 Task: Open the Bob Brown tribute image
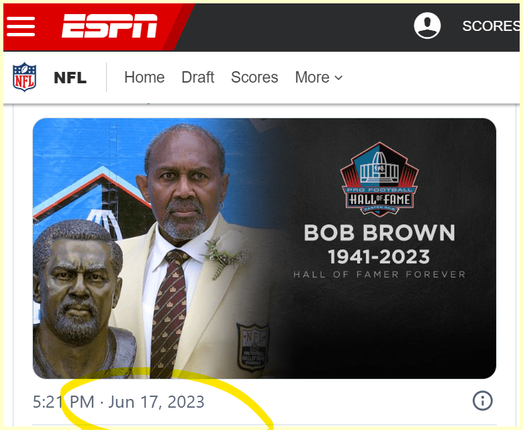pyautogui.click(x=264, y=249)
